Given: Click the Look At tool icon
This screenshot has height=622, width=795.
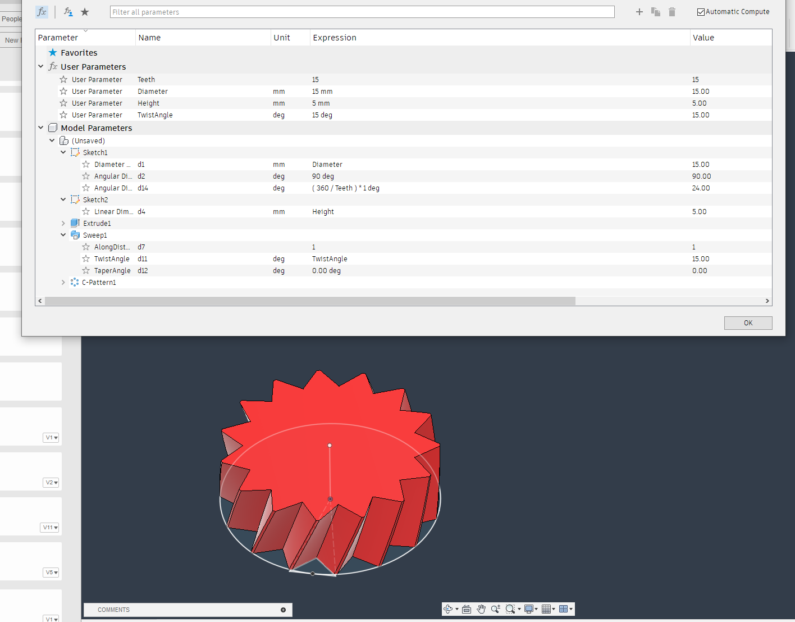Looking at the screenshot, I should (466, 609).
